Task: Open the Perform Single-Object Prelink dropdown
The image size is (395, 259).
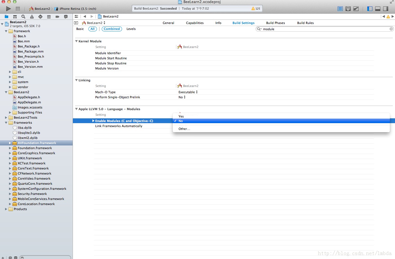Action: 182,97
